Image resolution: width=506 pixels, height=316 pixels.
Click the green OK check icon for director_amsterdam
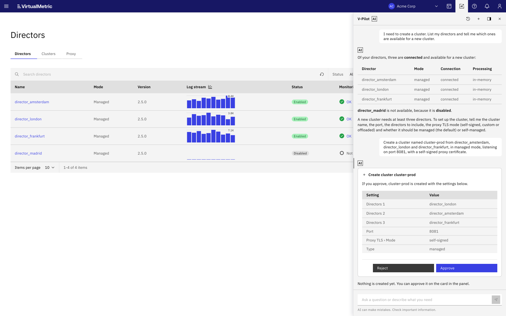pyautogui.click(x=342, y=102)
